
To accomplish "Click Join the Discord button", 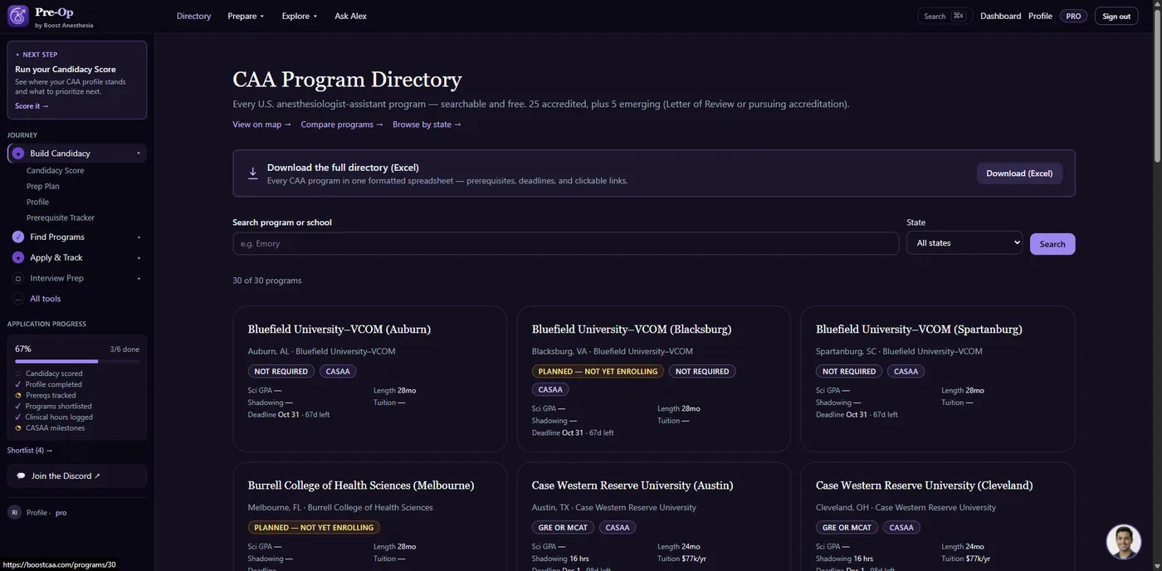I will [x=76, y=476].
